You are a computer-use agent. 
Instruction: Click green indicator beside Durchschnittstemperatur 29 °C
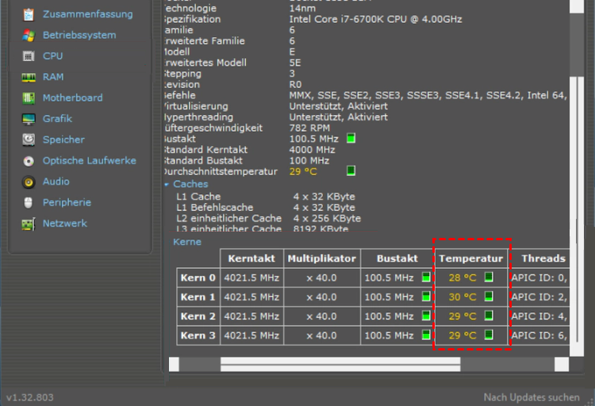pyautogui.click(x=351, y=170)
